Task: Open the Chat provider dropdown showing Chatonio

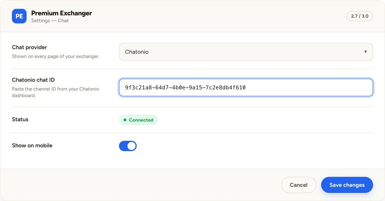Action: click(246, 52)
